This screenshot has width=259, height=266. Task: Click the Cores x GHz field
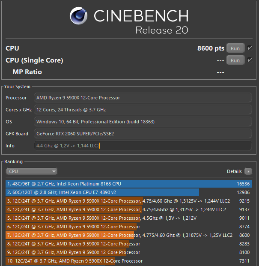tap(143, 110)
